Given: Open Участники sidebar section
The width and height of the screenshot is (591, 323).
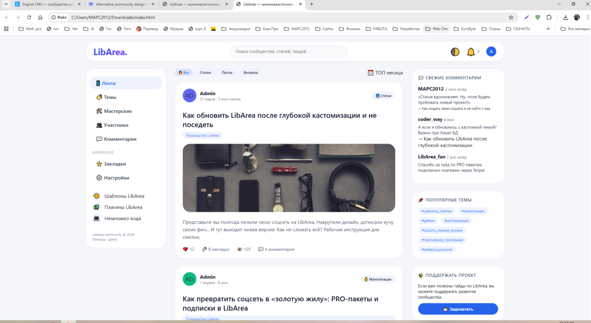Looking at the screenshot, I should pos(115,125).
